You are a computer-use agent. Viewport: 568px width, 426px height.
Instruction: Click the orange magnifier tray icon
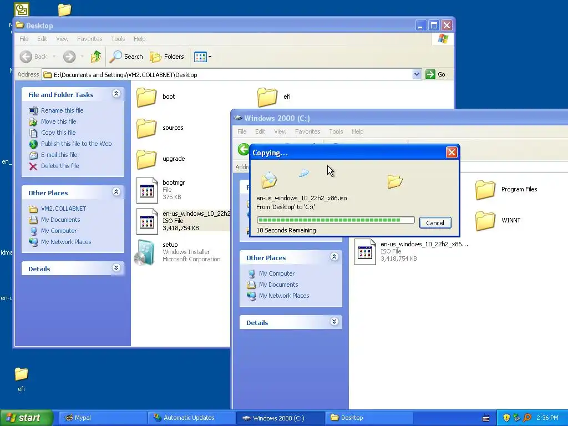(x=527, y=418)
